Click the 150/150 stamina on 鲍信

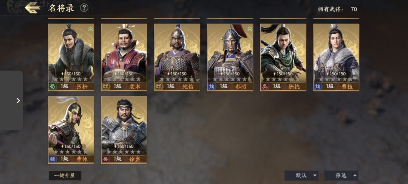pyautogui.click(x=177, y=74)
